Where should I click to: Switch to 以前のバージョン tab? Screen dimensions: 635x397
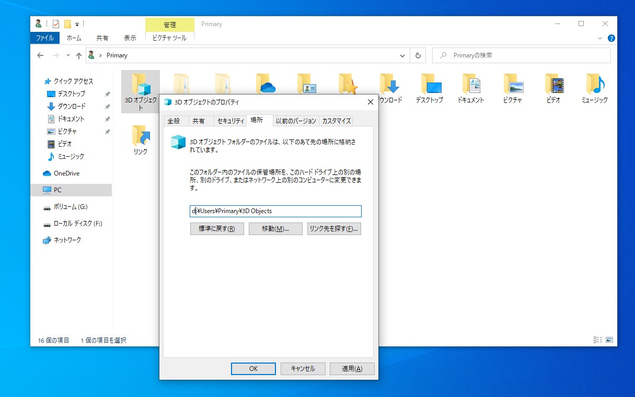(x=296, y=121)
